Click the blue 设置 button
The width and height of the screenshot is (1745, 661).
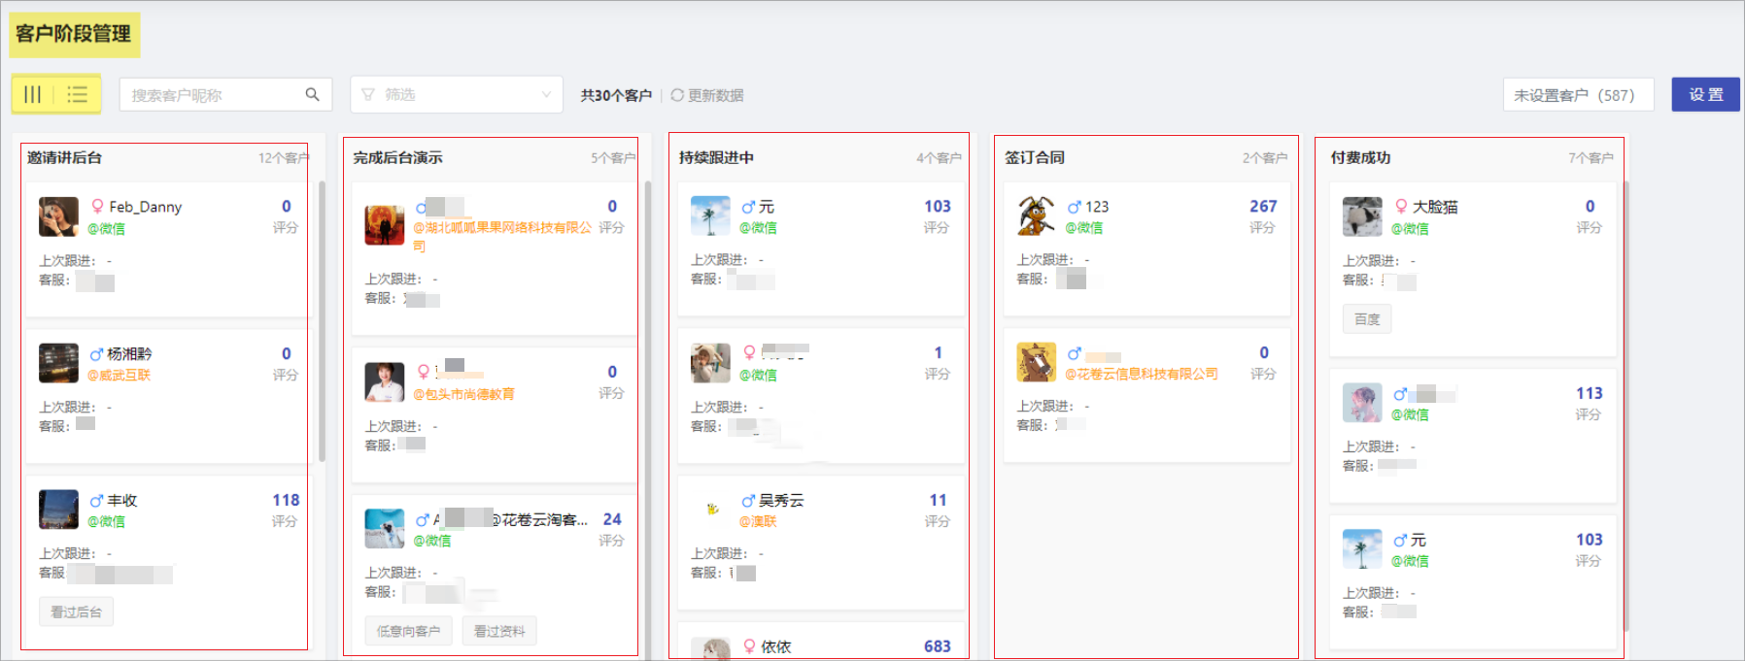[1705, 94]
